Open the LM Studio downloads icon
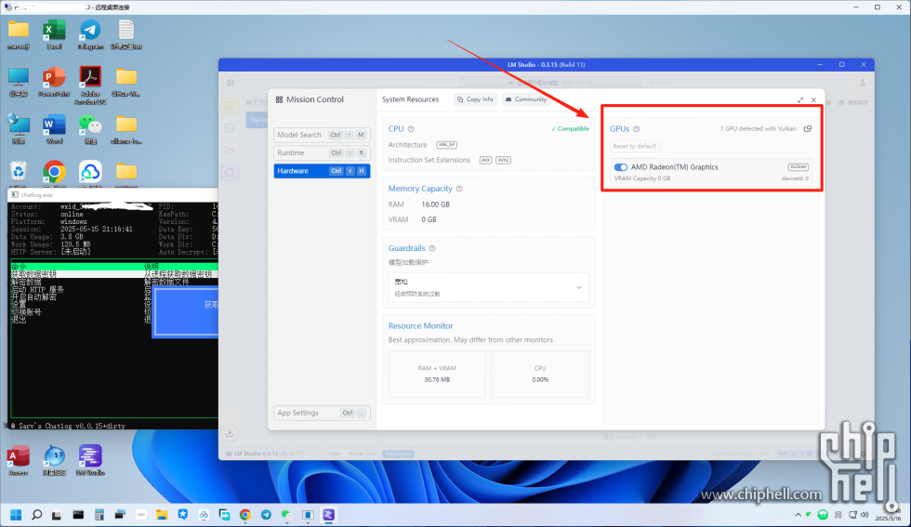Image resolution: width=911 pixels, height=527 pixels. coord(231,433)
